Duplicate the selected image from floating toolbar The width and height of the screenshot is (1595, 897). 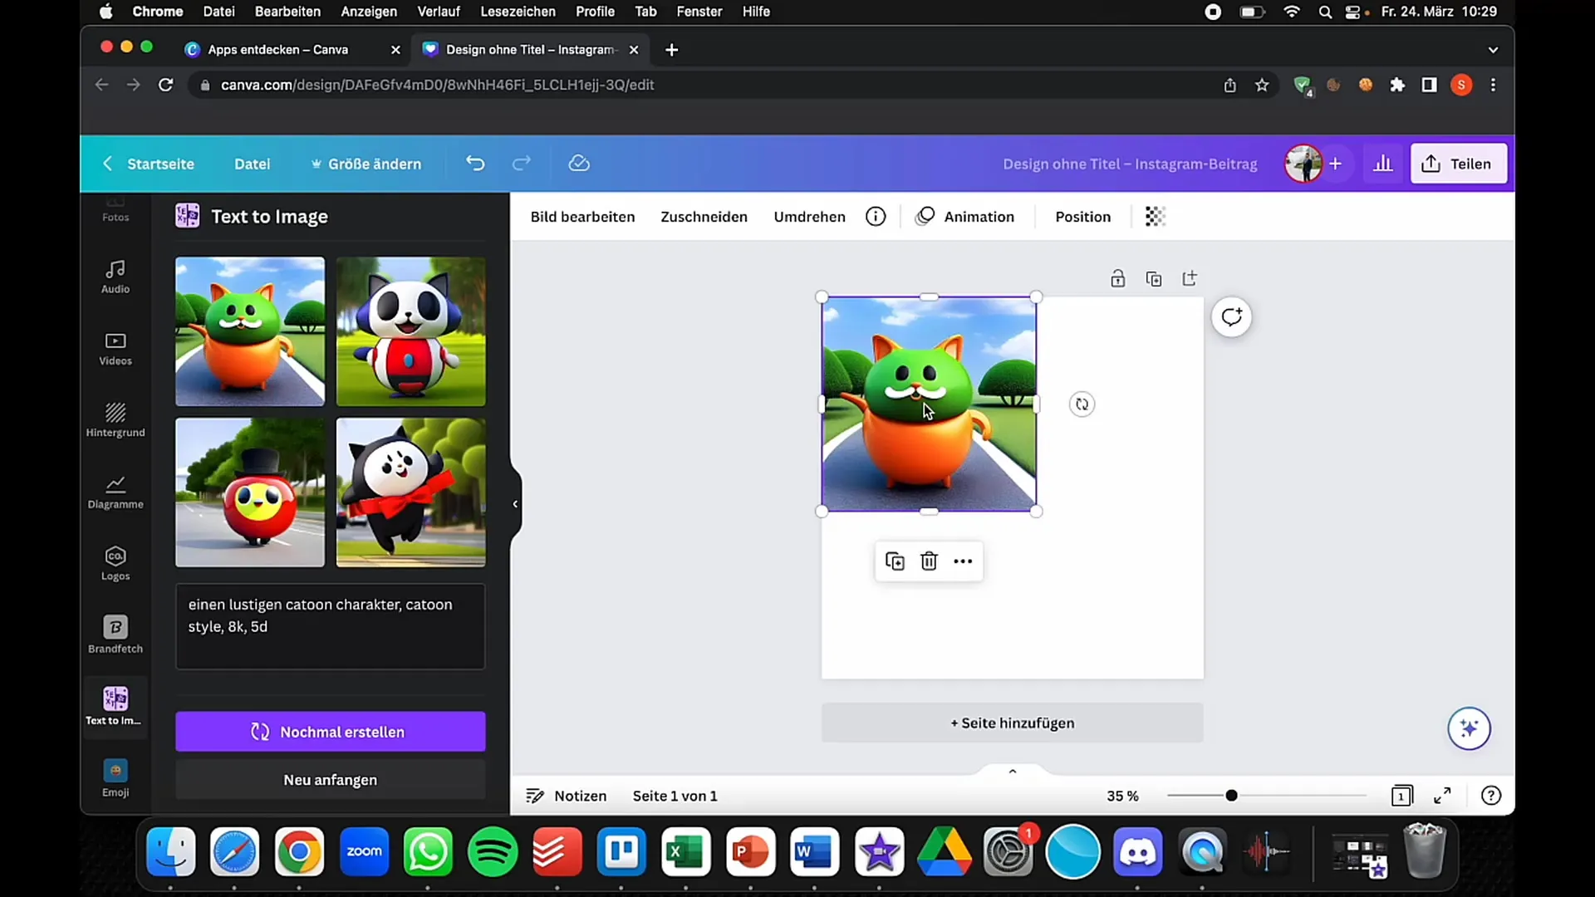[895, 561]
